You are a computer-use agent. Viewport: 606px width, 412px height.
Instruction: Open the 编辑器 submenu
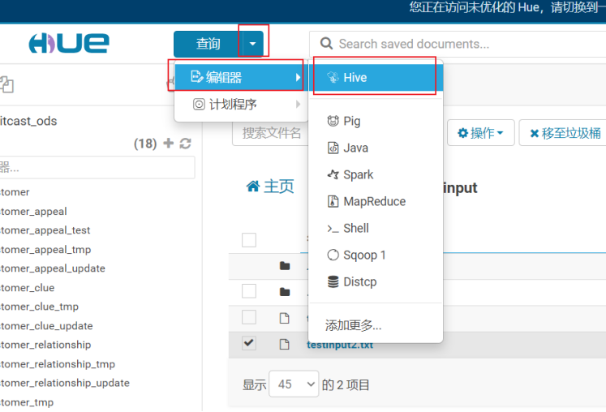pyautogui.click(x=240, y=77)
